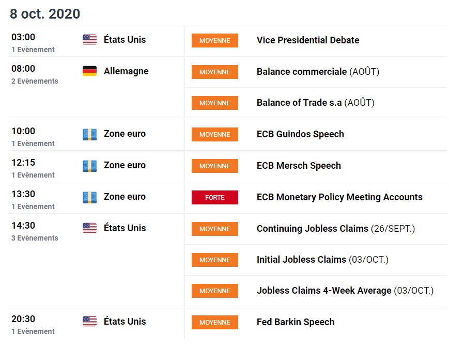Open Initial Jobless Claims event

tap(322, 260)
